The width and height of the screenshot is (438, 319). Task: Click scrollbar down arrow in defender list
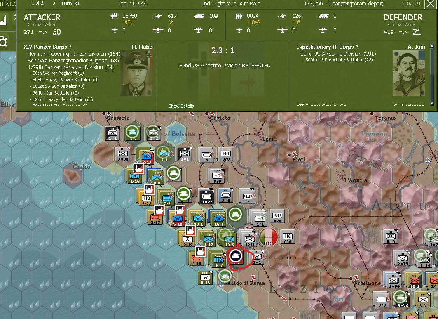pyautogui.click(x=431, y=103)
